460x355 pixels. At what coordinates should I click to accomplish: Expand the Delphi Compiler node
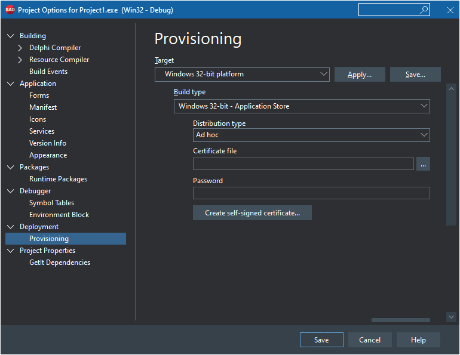tap(20, 48)
